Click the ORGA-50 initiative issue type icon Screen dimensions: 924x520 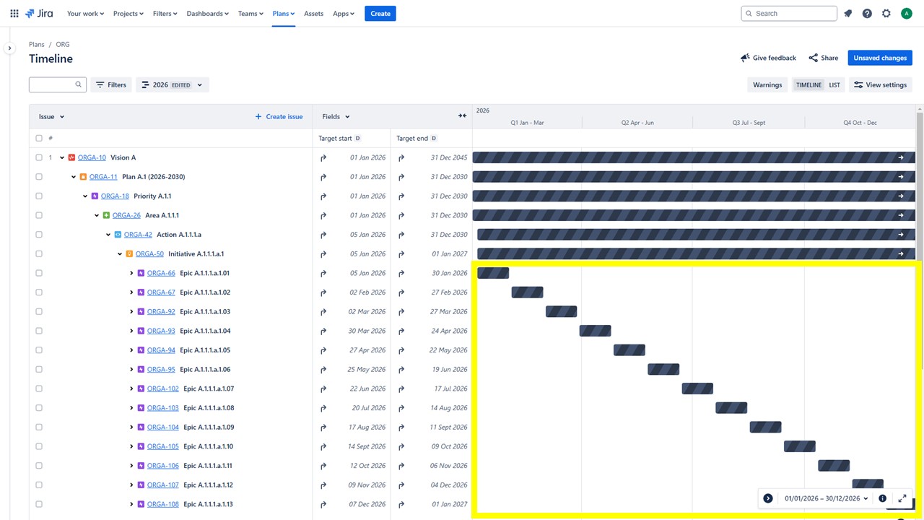click(129, 254)
